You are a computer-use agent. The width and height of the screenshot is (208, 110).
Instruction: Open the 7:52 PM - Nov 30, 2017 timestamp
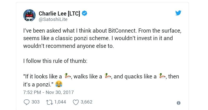click(48, 92)
